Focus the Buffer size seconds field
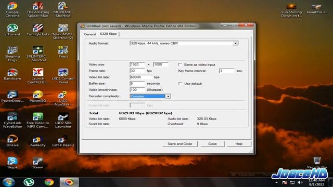333x187 pixels. [137, 84]
